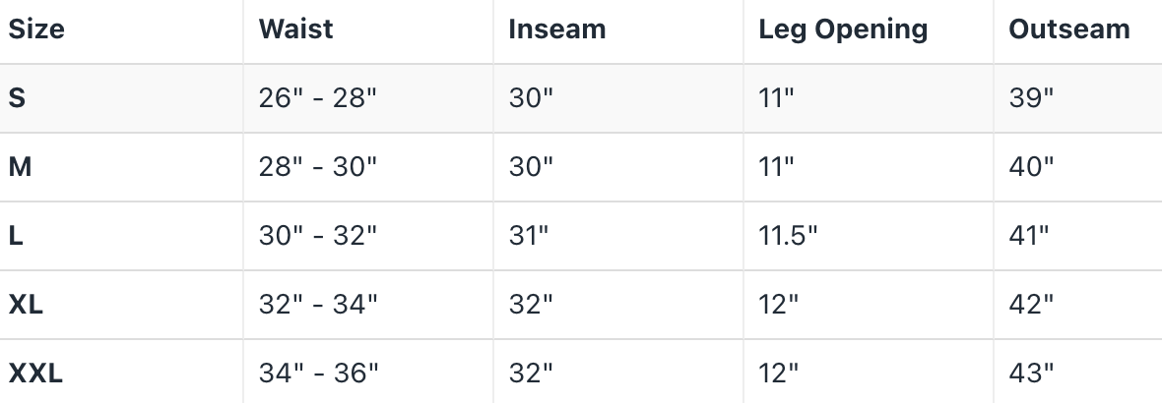Click the XL inseam value of 32"

[x=531, y=305]
